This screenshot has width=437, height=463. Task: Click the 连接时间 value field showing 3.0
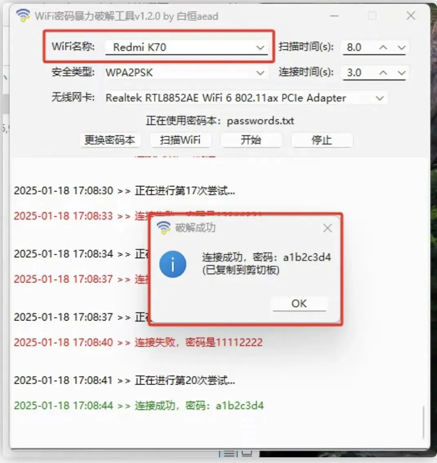click(x=359, y=73)
